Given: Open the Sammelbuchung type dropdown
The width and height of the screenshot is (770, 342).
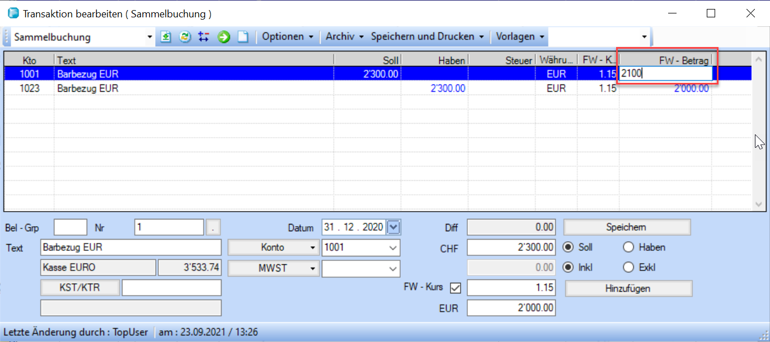Looking at the screenshot, I should pyautogui.click(x=149, y=38).
